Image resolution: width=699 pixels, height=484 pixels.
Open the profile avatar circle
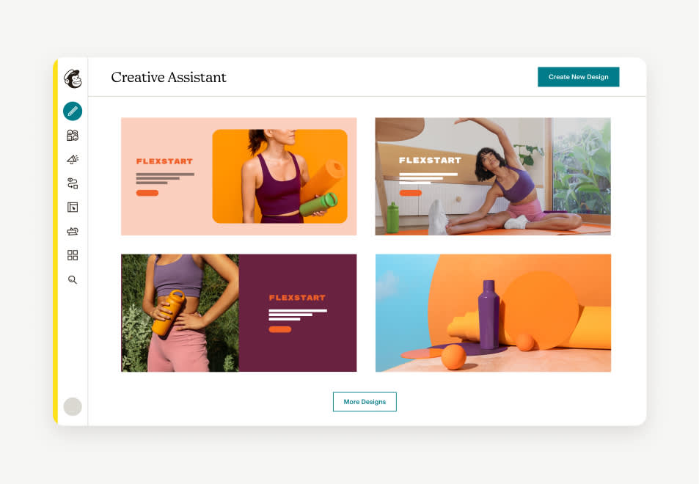click(x=73, y=406)
